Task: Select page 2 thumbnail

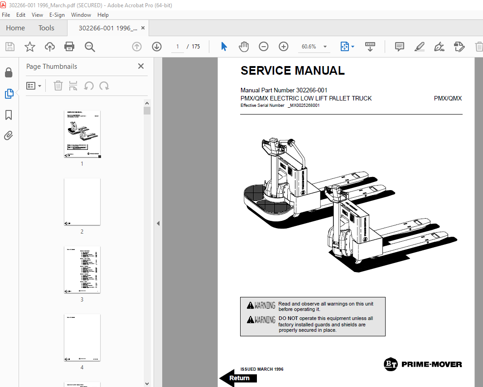Action: 82,202
